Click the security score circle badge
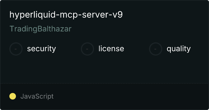Viewport: 209px width, 110px height. point(16,49)
